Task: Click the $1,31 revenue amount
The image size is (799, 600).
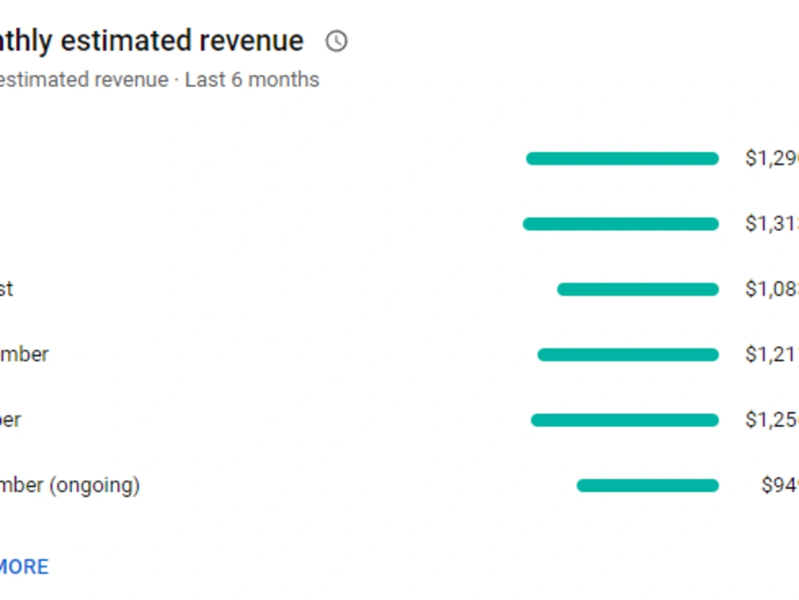Action: tap(772, 224)
